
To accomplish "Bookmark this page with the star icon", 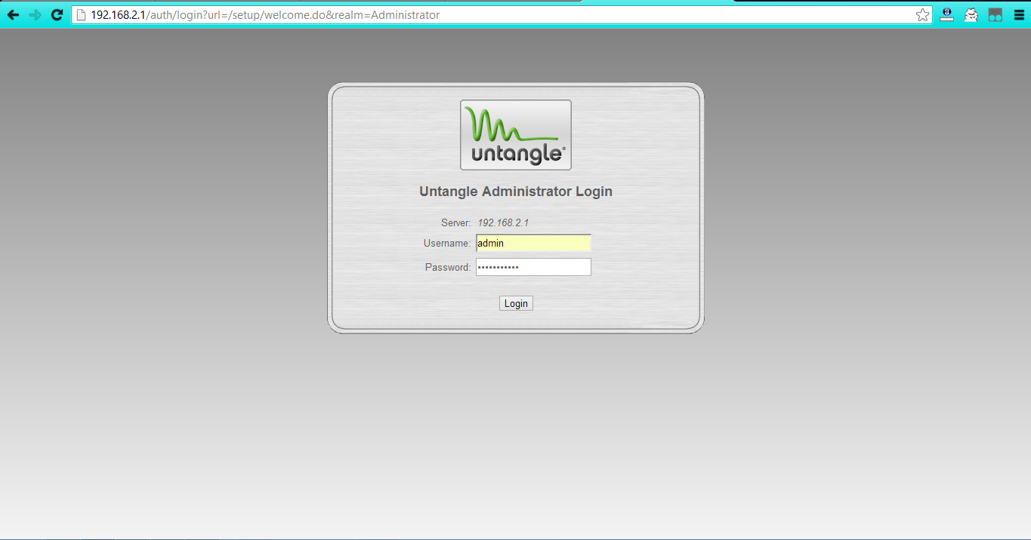I will pyautogui.click(x=922, y=15).
